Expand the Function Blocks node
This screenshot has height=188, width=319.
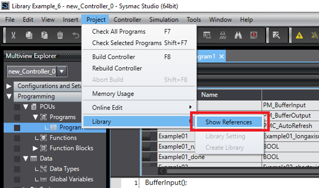pos(35,148)
